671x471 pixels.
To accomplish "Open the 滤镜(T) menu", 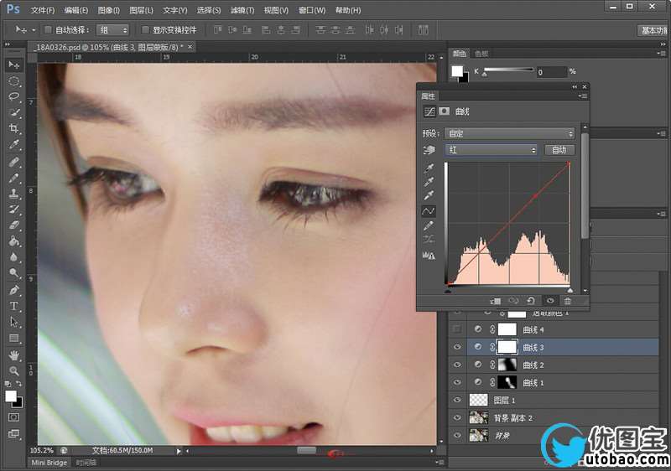I will (242, 10).
